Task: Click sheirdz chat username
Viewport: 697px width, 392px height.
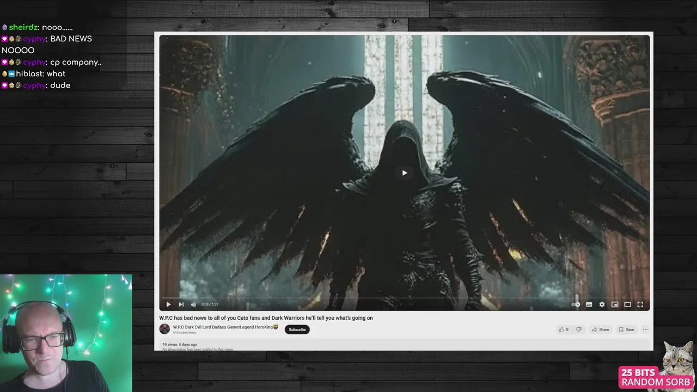Action: (24, 27)
